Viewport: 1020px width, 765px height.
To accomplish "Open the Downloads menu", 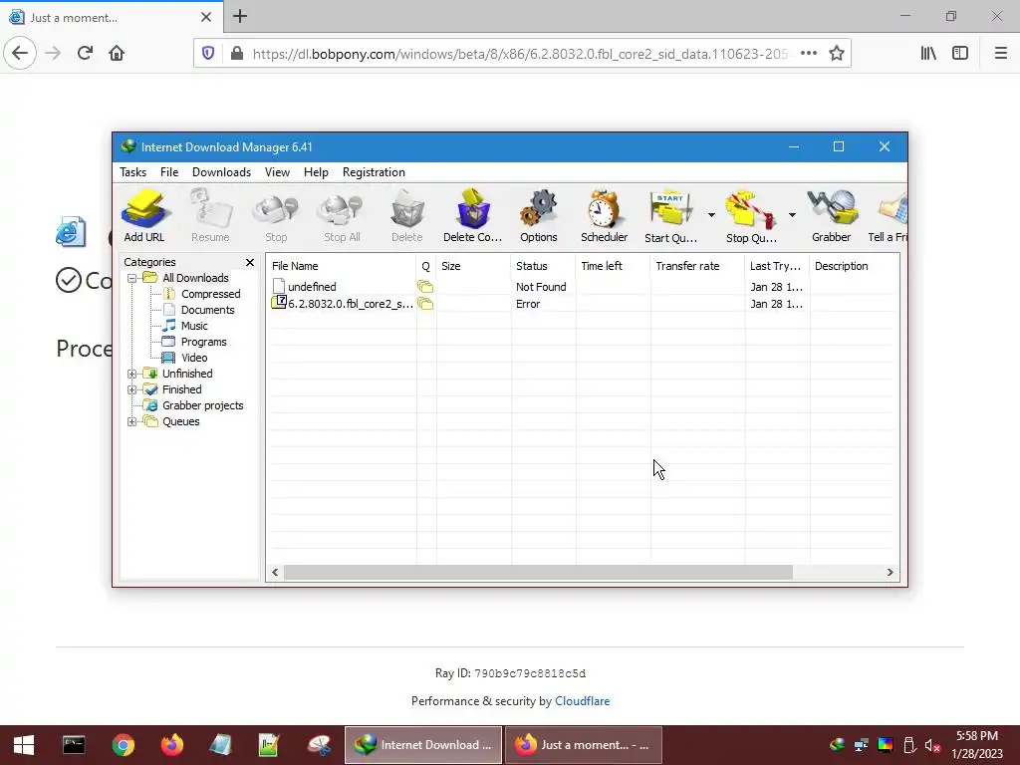I will point(221,172).
